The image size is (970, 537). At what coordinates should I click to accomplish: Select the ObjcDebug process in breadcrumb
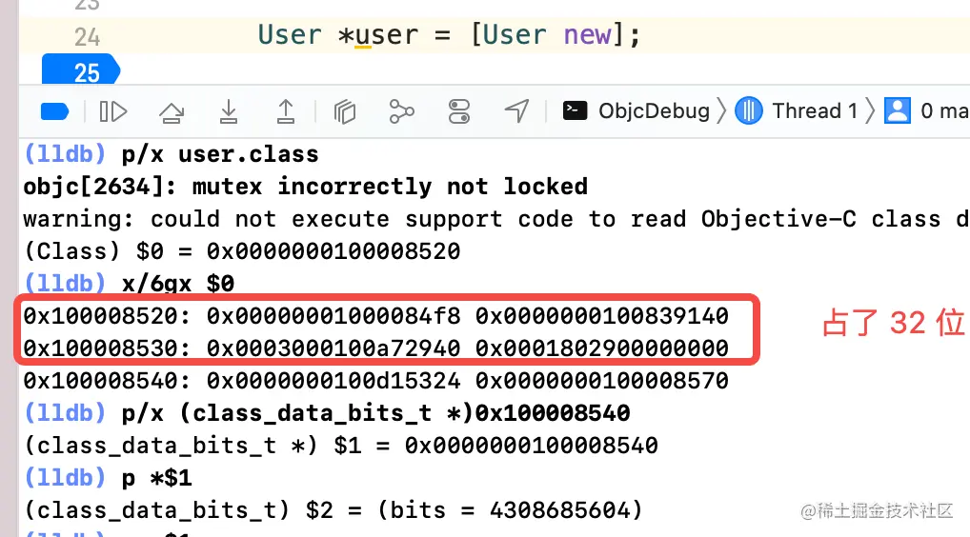[636, 111]
